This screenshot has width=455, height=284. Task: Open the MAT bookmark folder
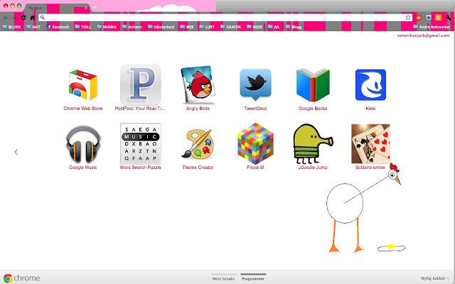pos(33,27)
